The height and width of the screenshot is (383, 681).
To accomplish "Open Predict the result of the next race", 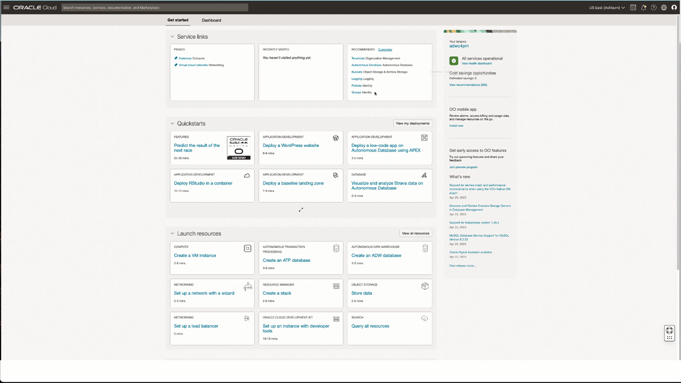I will coord(197,148).
